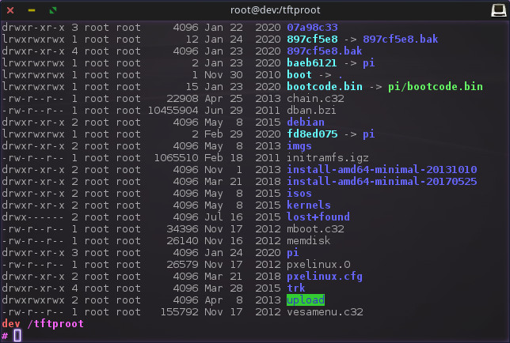Maximize the terminal with green arrows icon

point(53,10)
